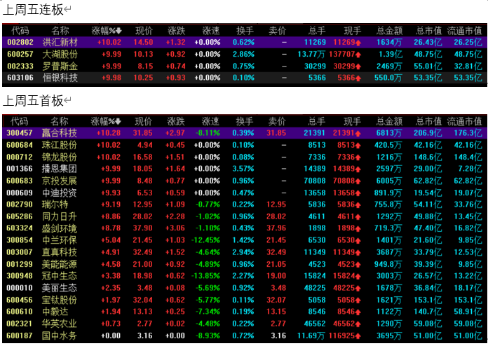
Task: Click the 11.69万 total volume cell
Action: pos(311,335)
